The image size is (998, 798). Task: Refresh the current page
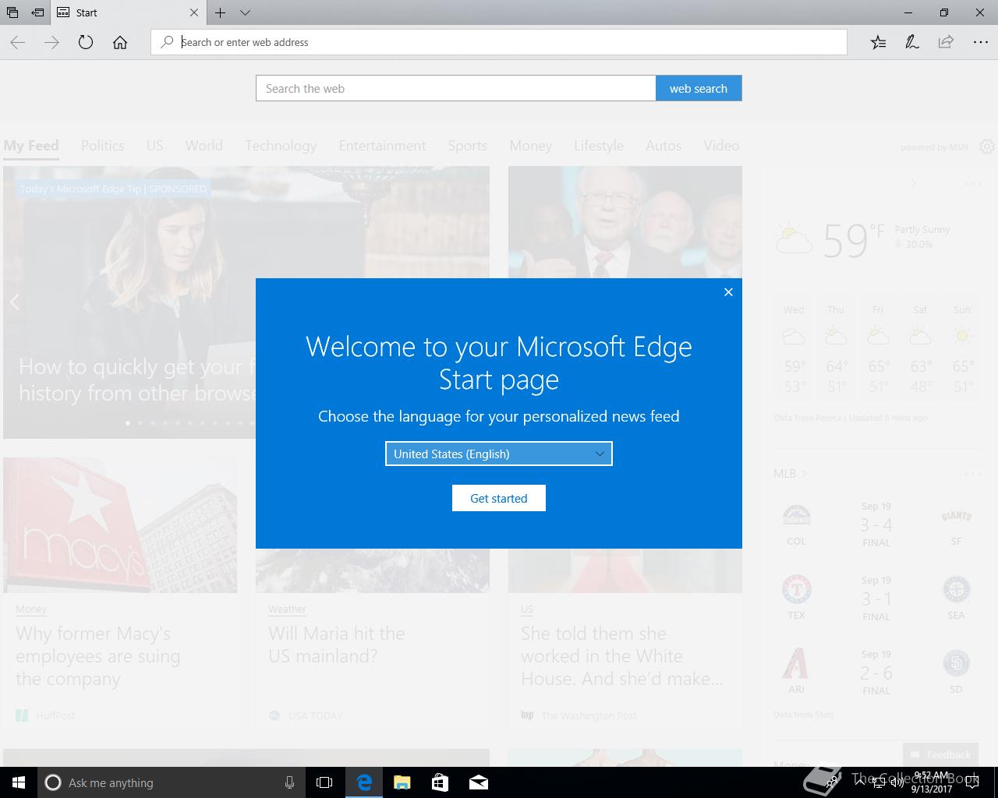(86, 42)
